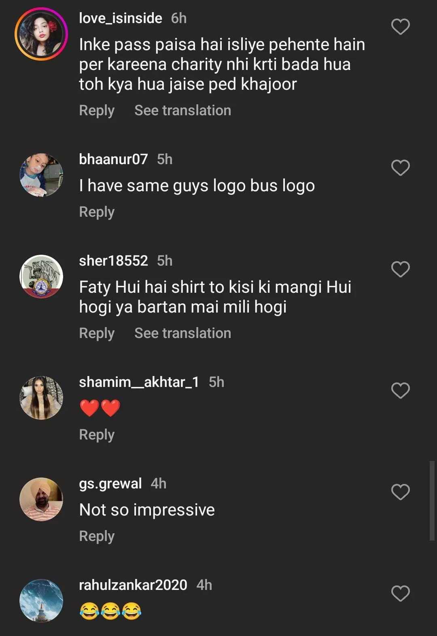Tap heart beside rahulzankar2020's comment

[x=400, y=594]
